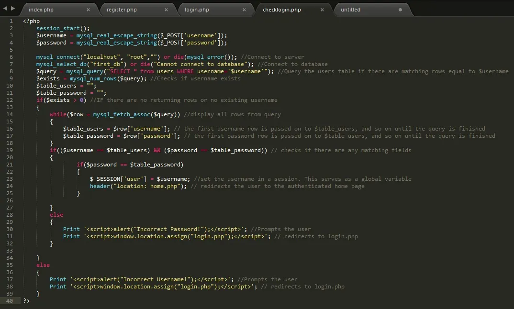514x309 pixels.
Task: Switch to the login.php tab
Action: coord(197,10)
